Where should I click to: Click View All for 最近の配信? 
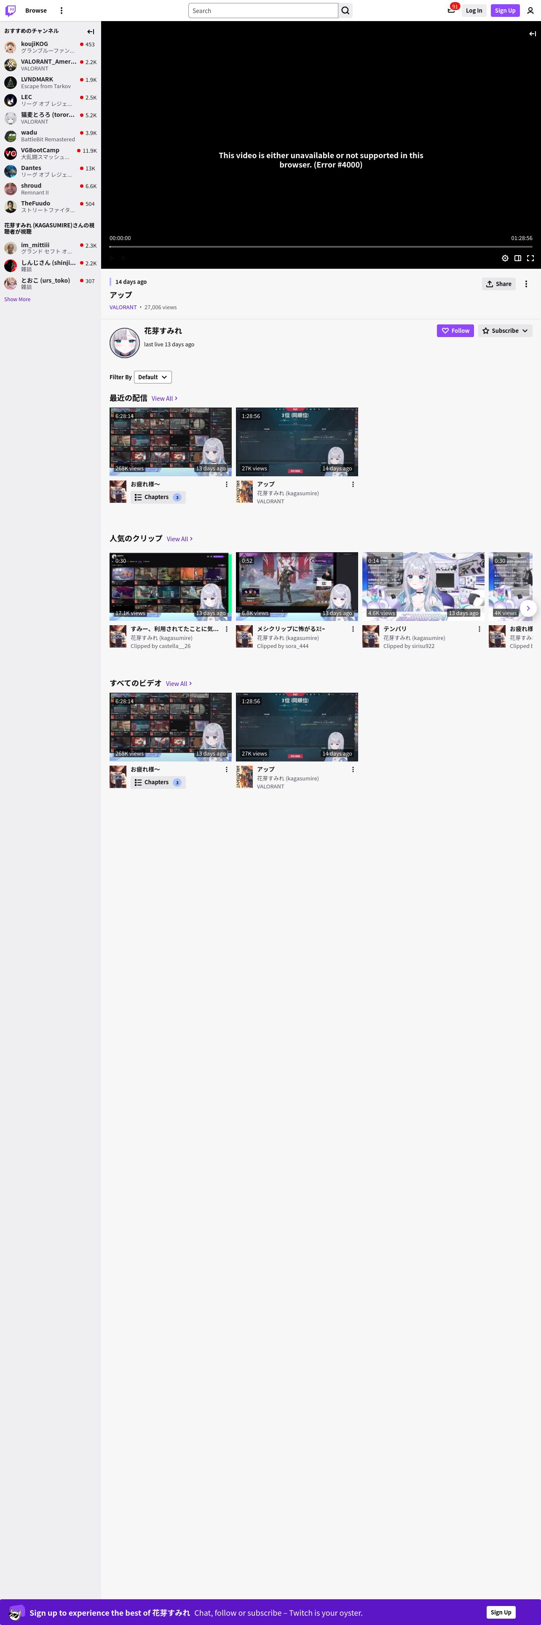pos(164,399)
